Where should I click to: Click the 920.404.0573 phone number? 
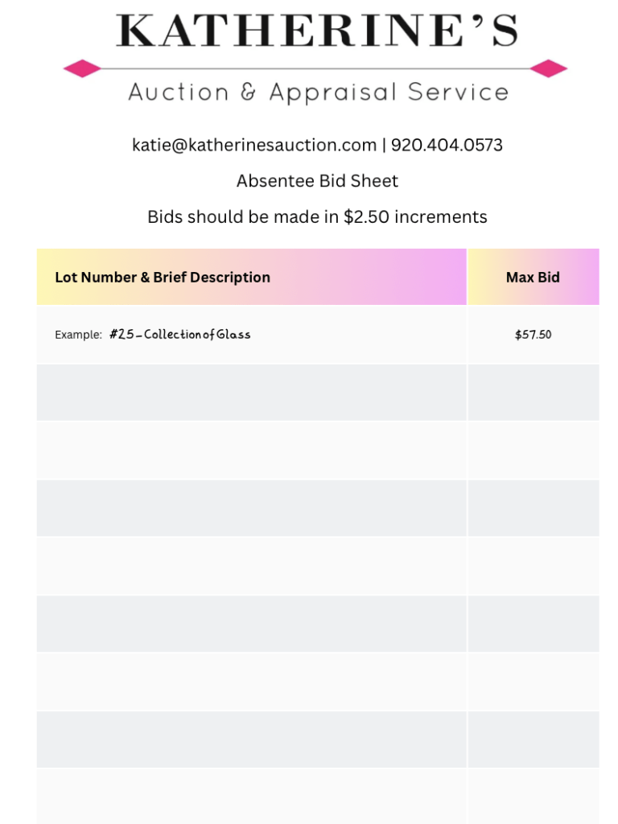[447, 145]
